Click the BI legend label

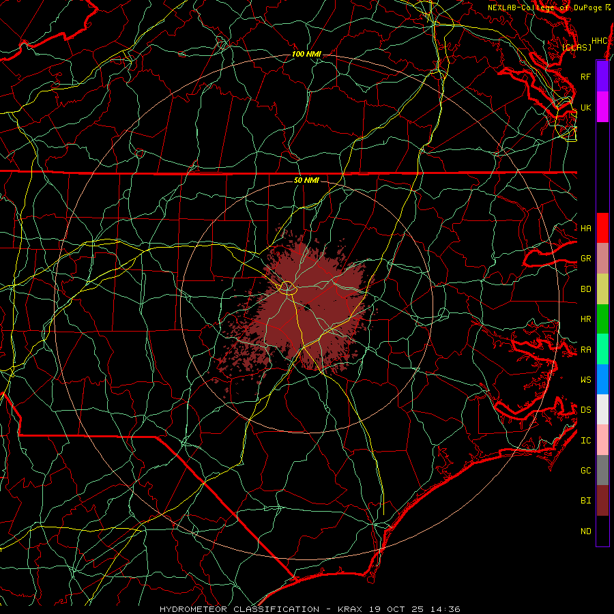pyautogui.click(x=585, y=501)
